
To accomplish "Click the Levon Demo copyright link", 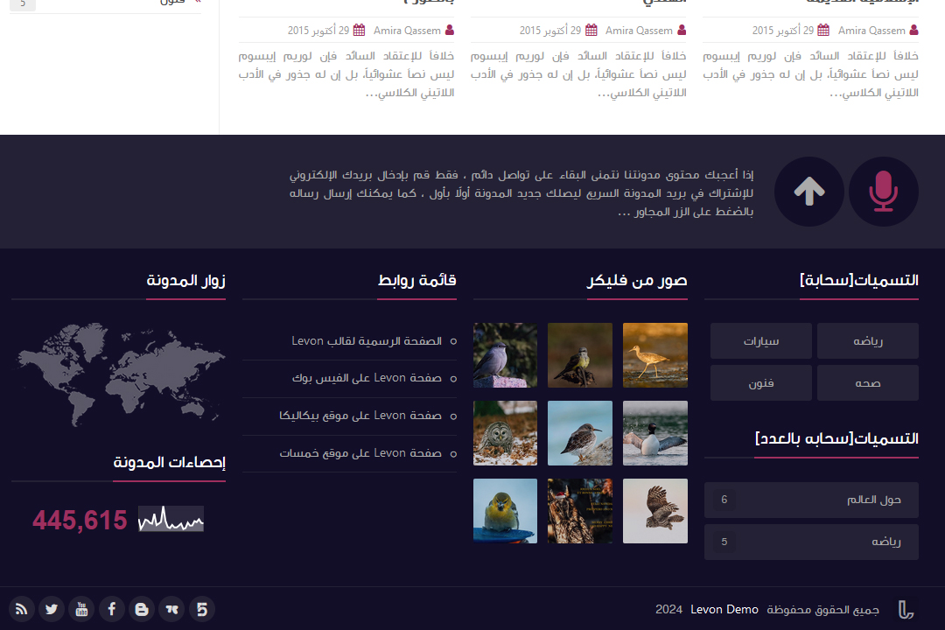I will click(x=724, y=610).
